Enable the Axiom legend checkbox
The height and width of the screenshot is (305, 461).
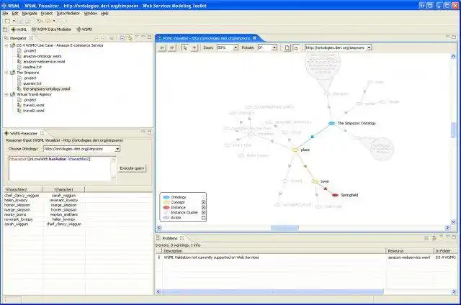coord(203,217)
